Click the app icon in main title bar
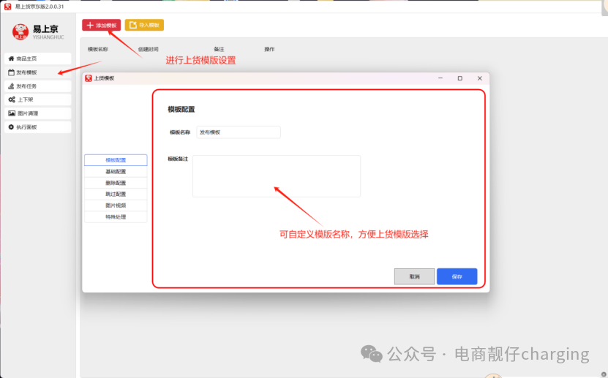 coord(8,7)
